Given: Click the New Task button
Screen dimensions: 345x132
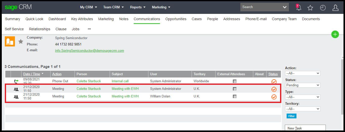Looking at the screenshot, I should [305, 128].
